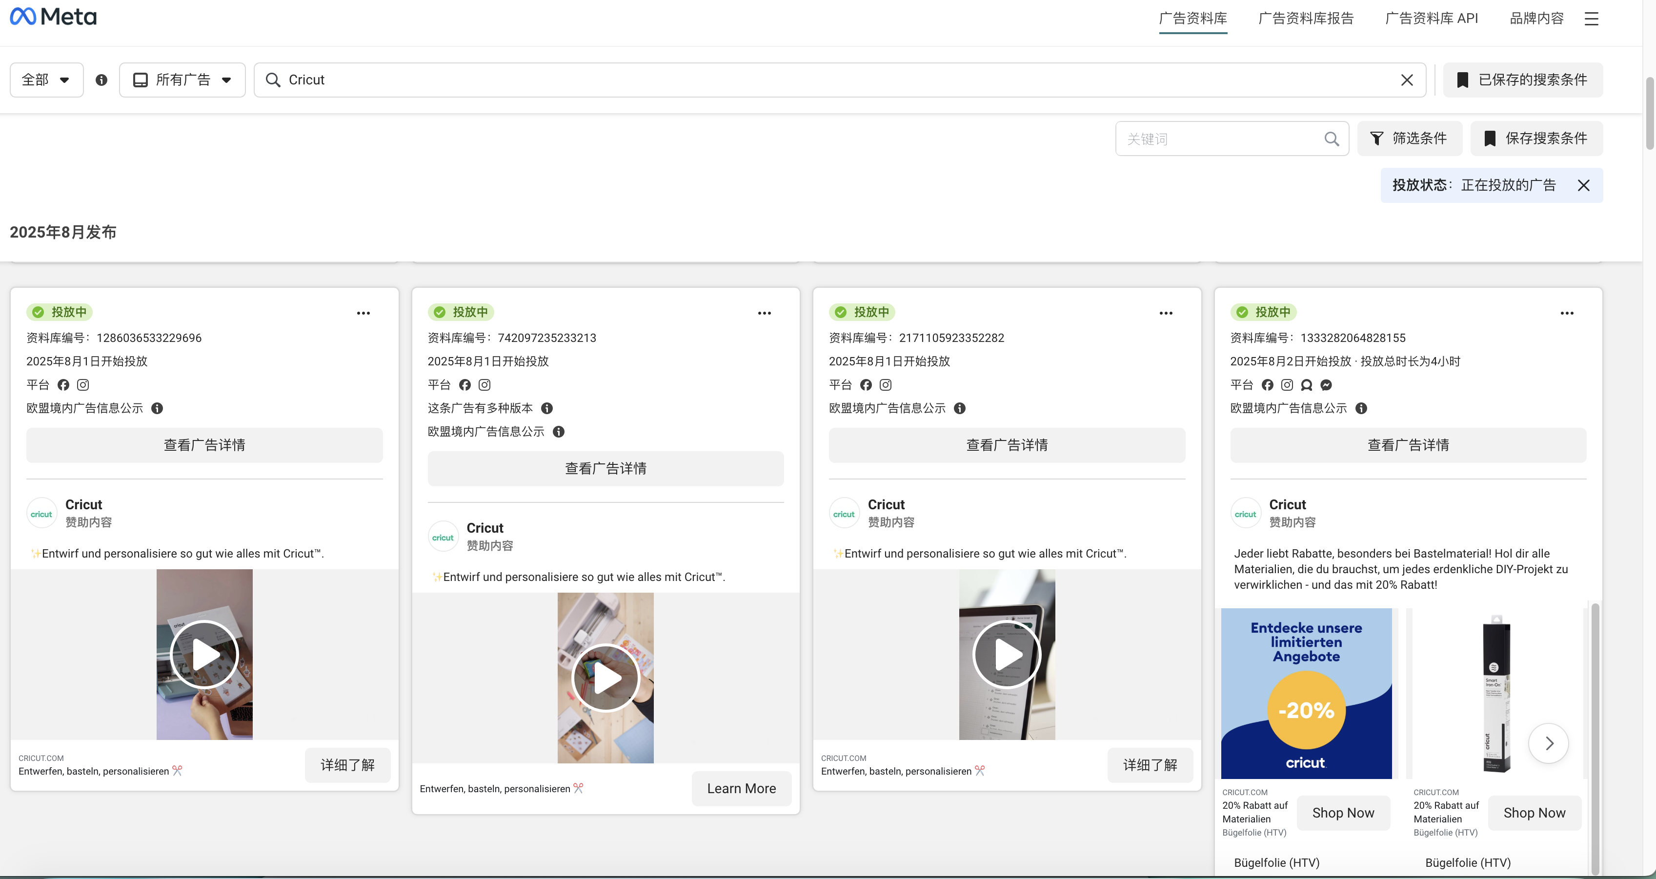Click info icon beside 欧盟境内广告信息公示
Viewport: 1656px width, 879px height.
click(157, 409)
